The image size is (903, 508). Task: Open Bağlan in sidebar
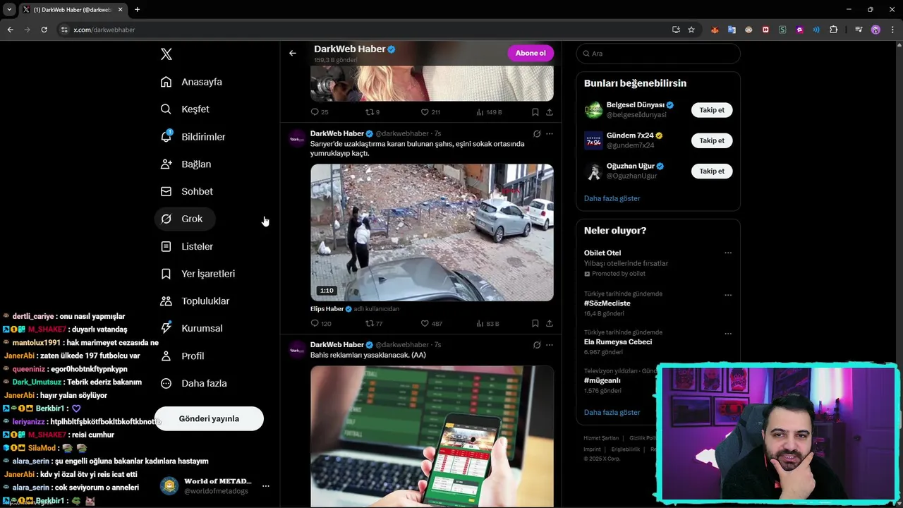coord(186,164)
